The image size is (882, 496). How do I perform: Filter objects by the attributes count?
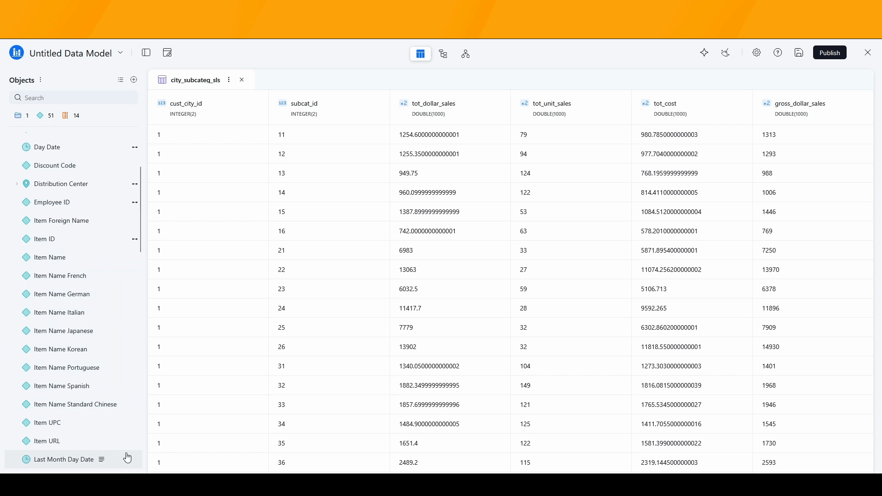point(45,116)
